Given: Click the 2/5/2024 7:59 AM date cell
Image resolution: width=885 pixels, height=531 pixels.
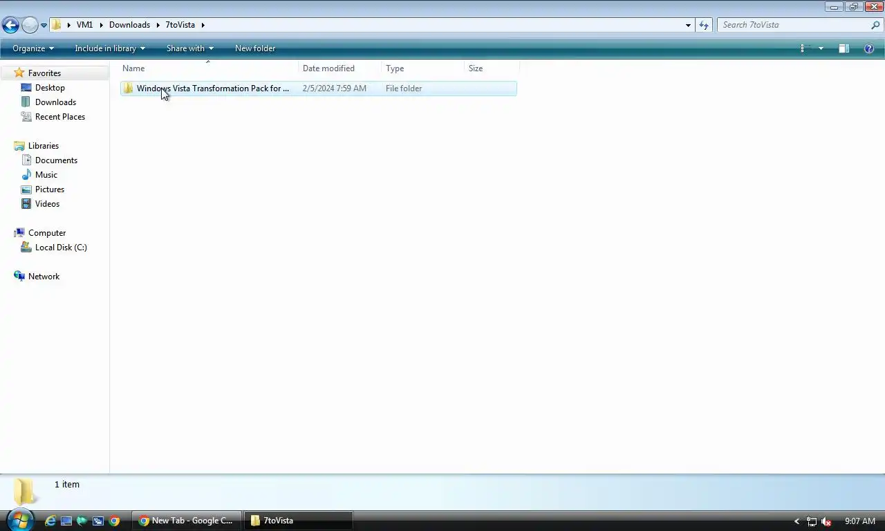Looking at the screenshot, I should tap(335, 88).
